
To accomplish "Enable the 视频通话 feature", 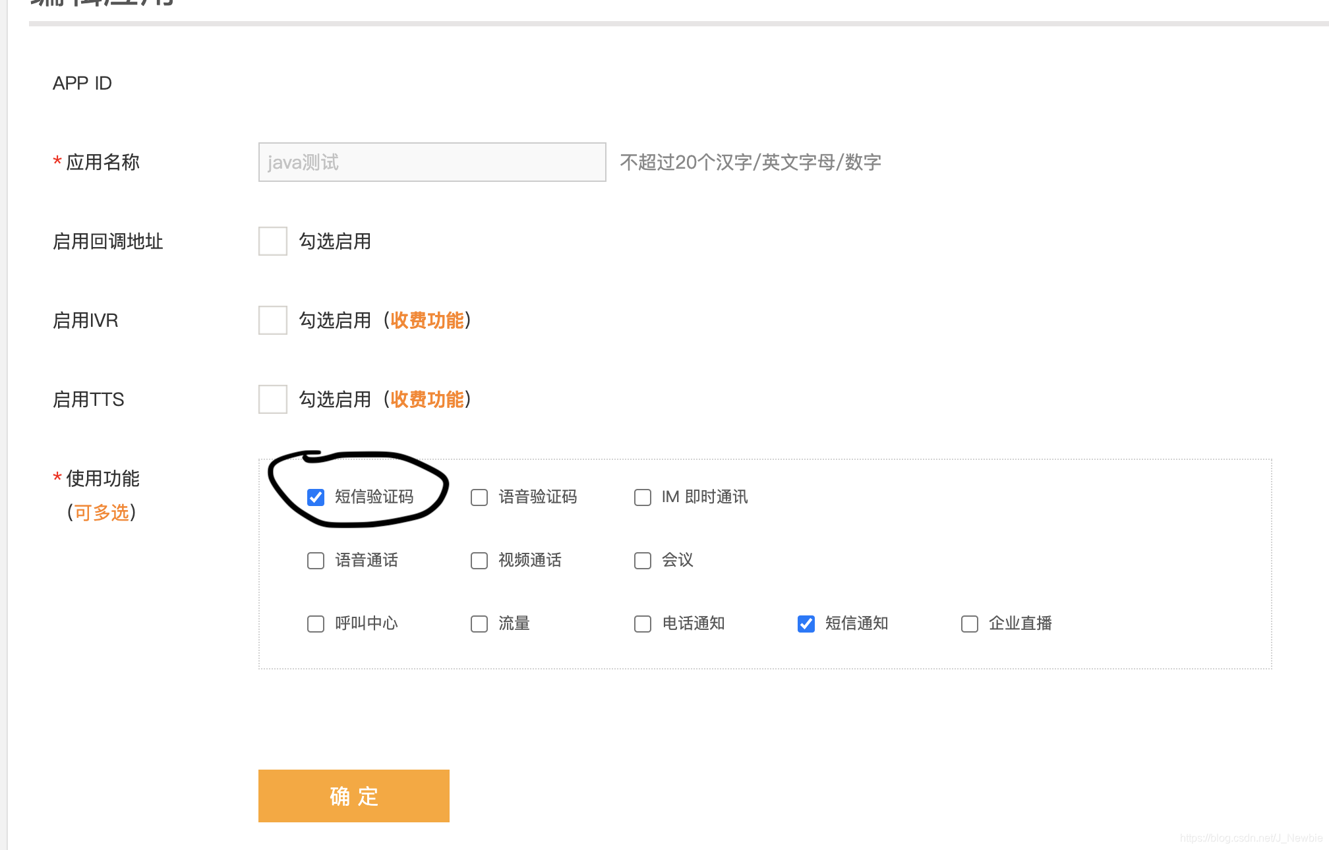I will 479,560.
